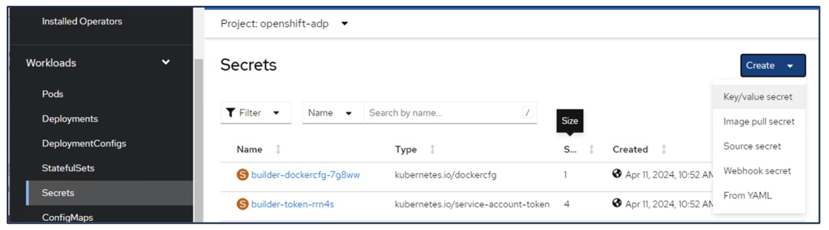The height and width of the screenshot is (230, 829).
Task: Open the Name search-type dropdown
Action: coord(330,113)
